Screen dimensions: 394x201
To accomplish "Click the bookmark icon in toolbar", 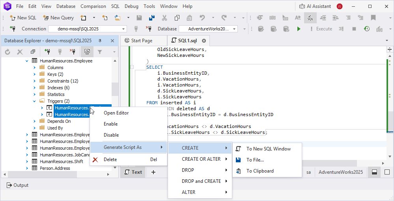I will (373, 18).
